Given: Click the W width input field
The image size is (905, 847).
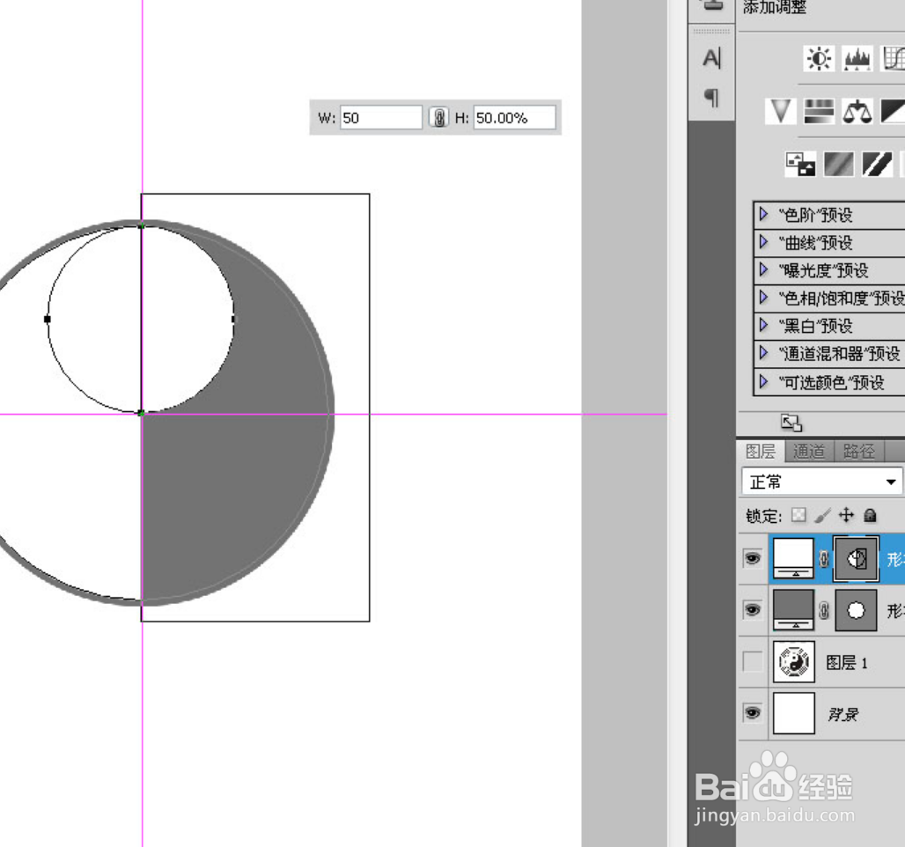Looking at the screenshot, I should (381, 118).
